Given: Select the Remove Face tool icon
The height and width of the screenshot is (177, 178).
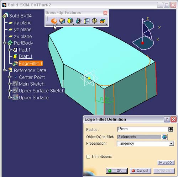Looking at the screenshot, I should tap(103, 21).
